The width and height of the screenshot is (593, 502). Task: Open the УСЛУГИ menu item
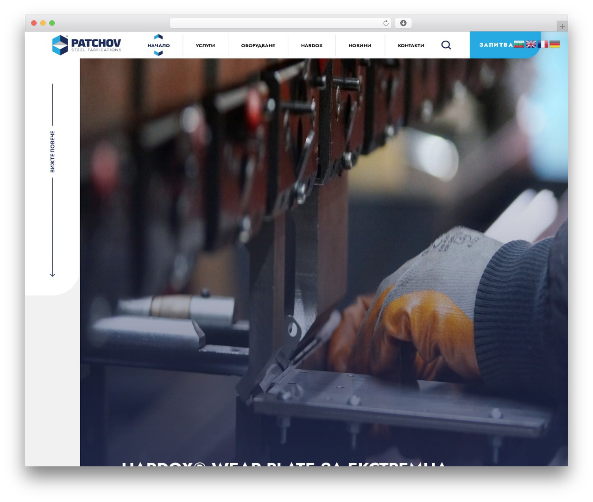[205, 45]
